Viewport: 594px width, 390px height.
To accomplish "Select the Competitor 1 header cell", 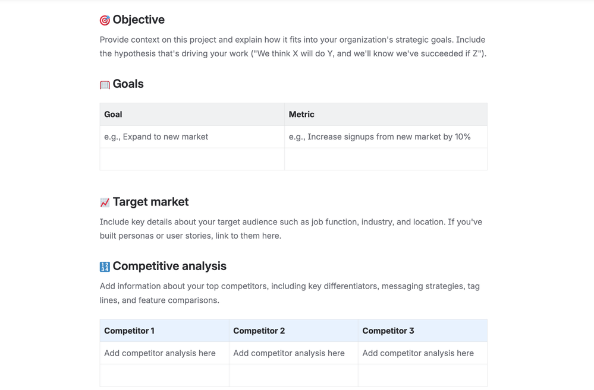I will [x=164, y=331].
